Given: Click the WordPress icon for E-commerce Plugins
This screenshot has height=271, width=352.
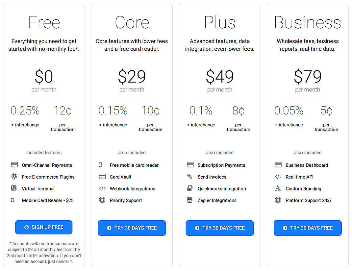Looking at the screenshot, I should (x=14, y=177).
